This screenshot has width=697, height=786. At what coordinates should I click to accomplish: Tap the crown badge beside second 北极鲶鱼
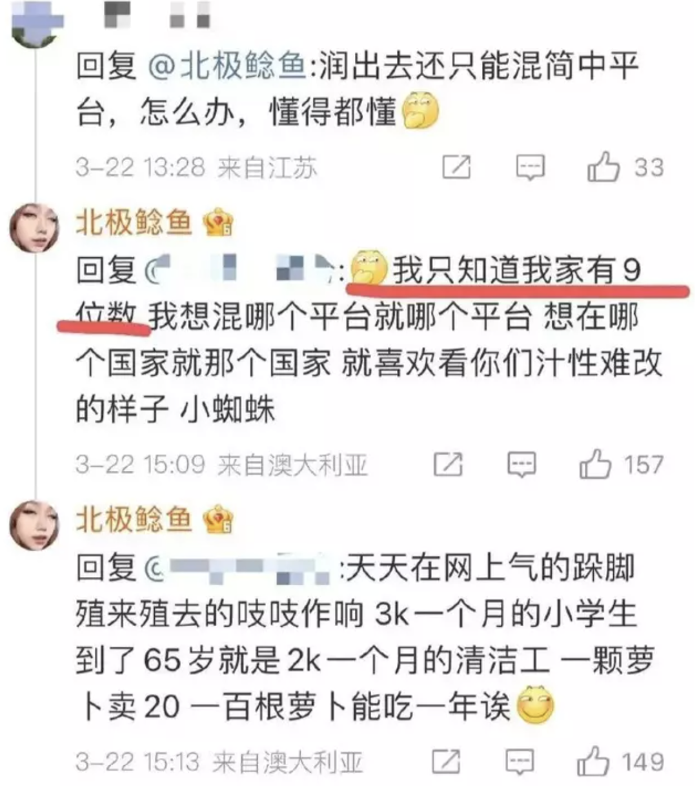click(x=217, y=222)
